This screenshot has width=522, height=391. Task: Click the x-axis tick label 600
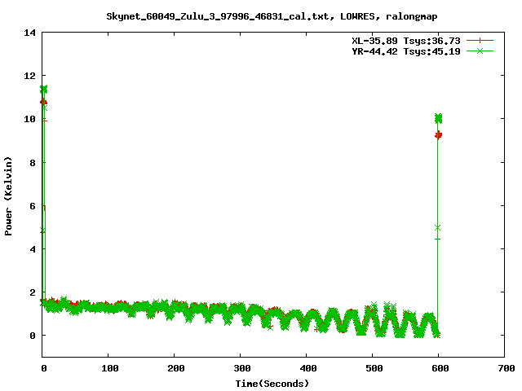(440, 368)
